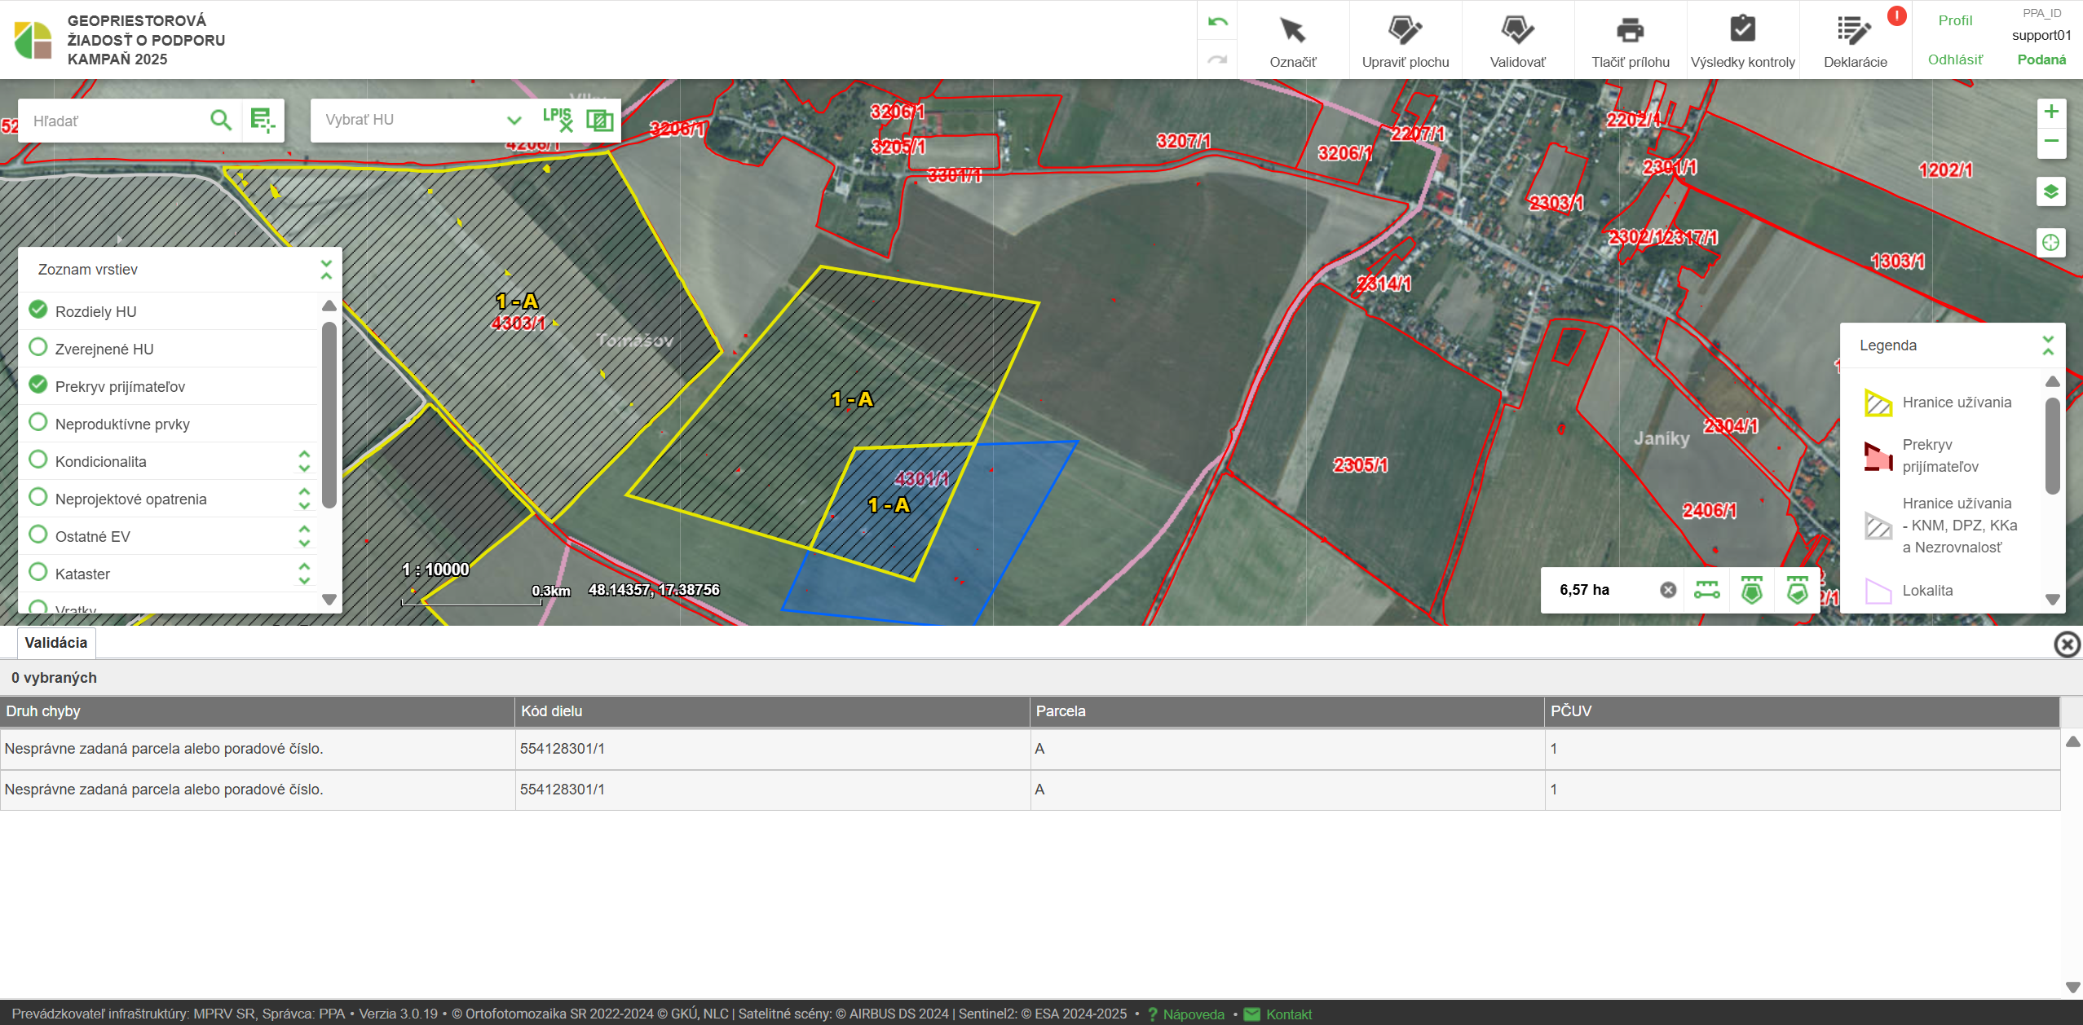The width and height of the screenshot is (2083, 1025).
Task: Select the Upraviť plochu tool
Action: 1405,31
